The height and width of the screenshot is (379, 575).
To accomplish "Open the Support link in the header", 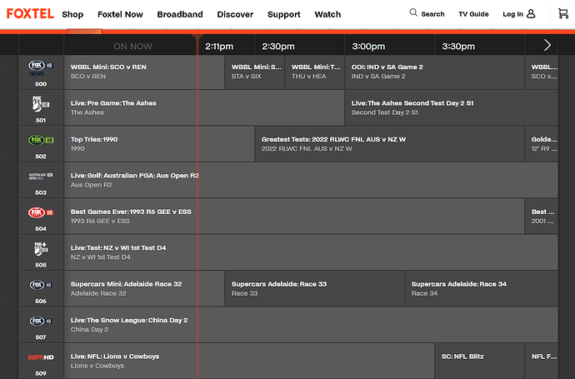I will [x=284, y=14].
